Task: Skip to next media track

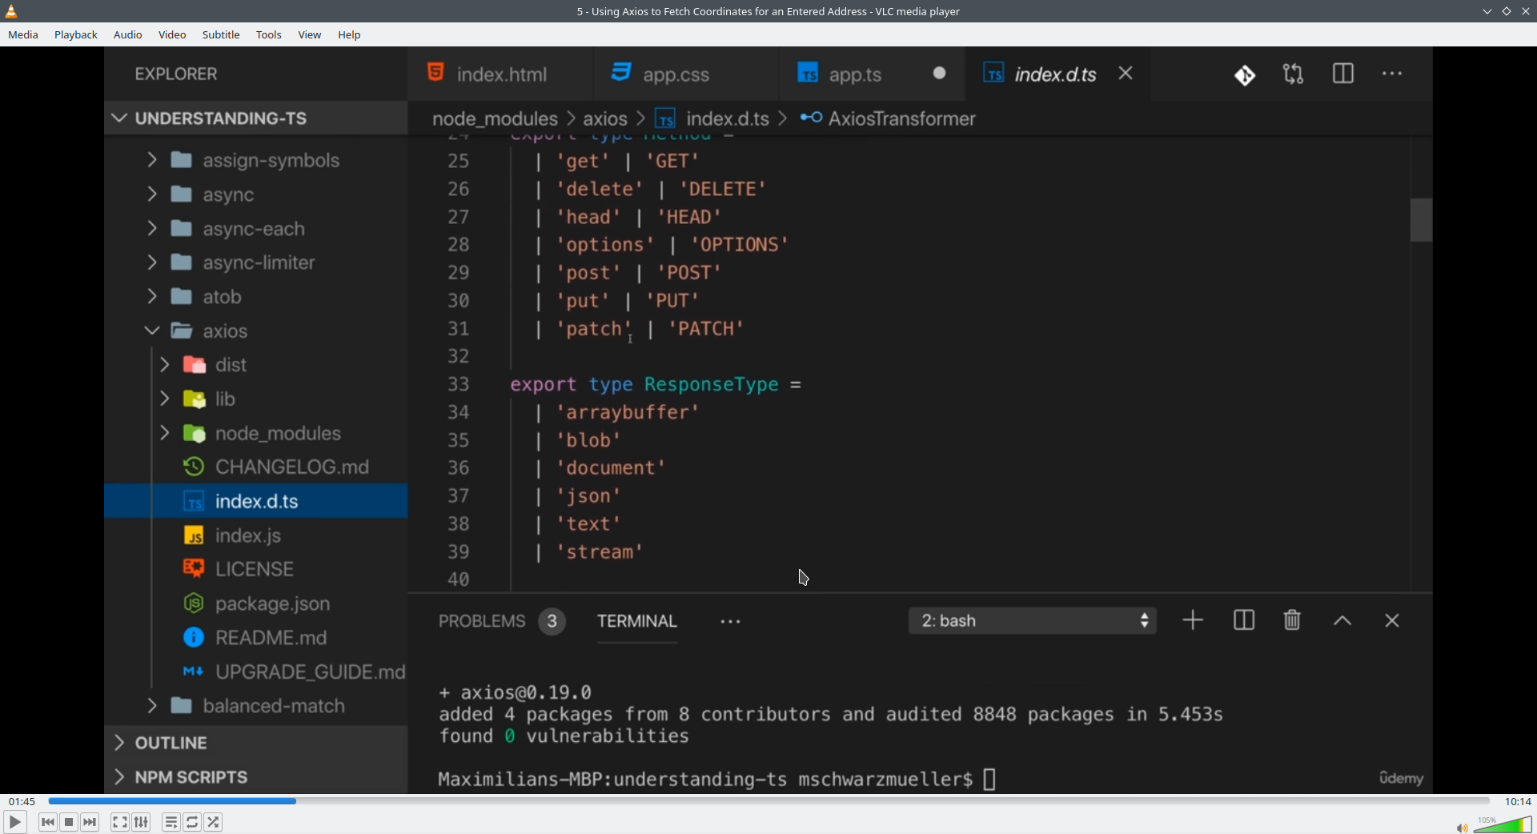Action: [90, 822]
